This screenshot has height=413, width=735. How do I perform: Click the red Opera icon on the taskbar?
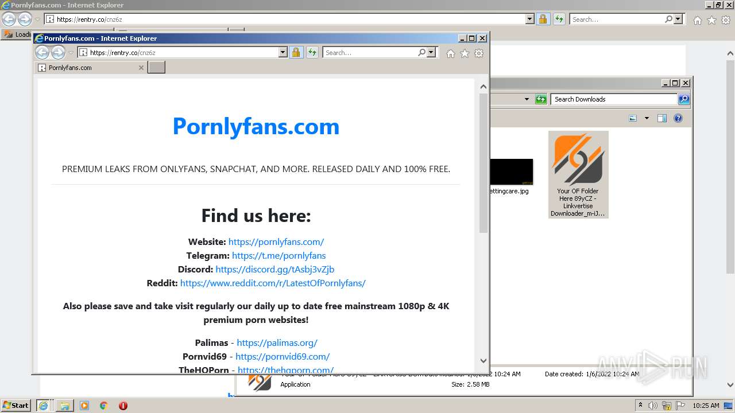tap(123, 406)
